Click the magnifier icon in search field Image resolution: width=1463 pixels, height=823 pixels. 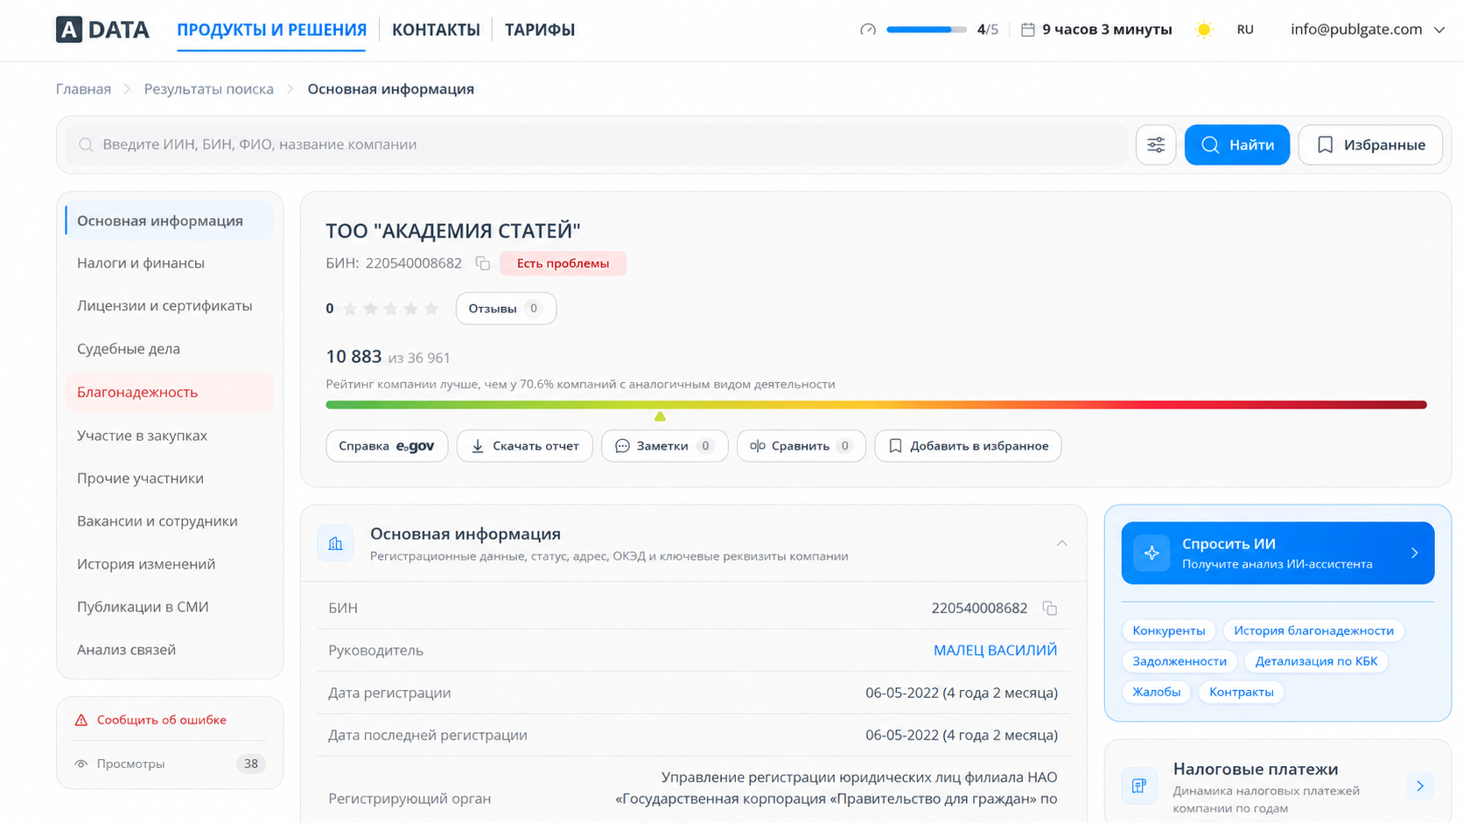pos(86,145)
